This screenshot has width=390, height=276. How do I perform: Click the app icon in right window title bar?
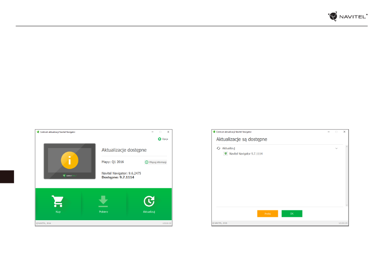point(214,132)
